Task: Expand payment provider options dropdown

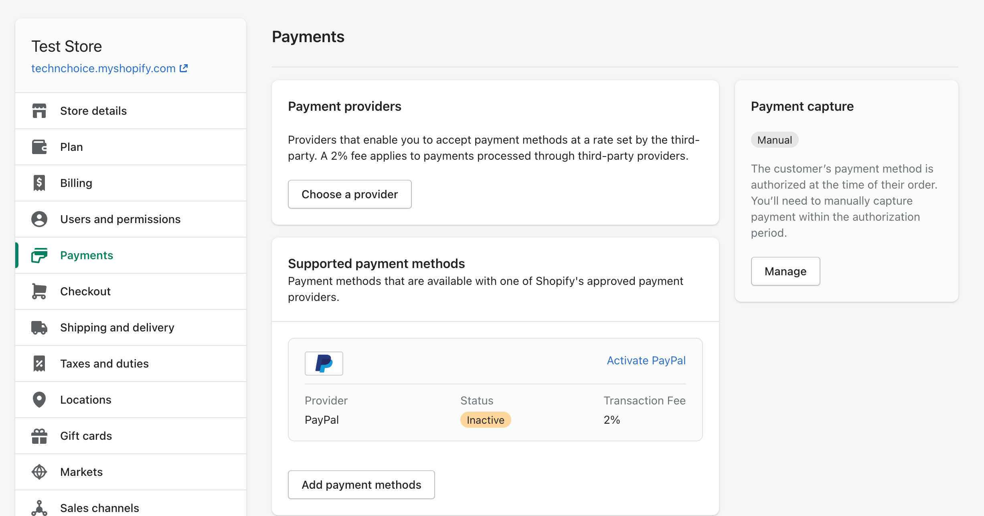Action: tap(350, 194)
